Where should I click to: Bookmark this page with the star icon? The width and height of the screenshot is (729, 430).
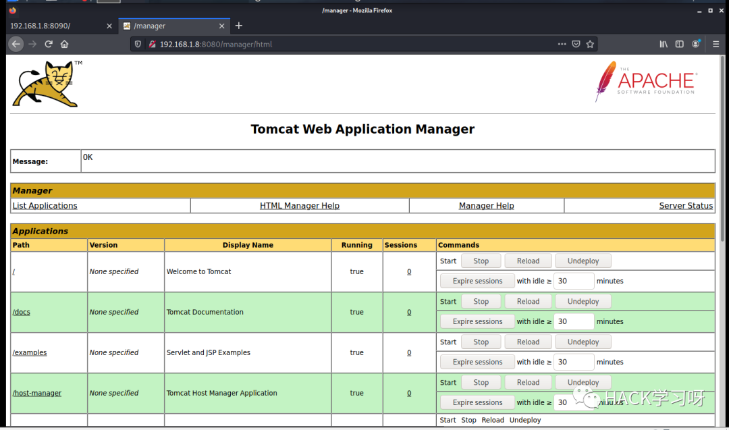click(590, 44)
